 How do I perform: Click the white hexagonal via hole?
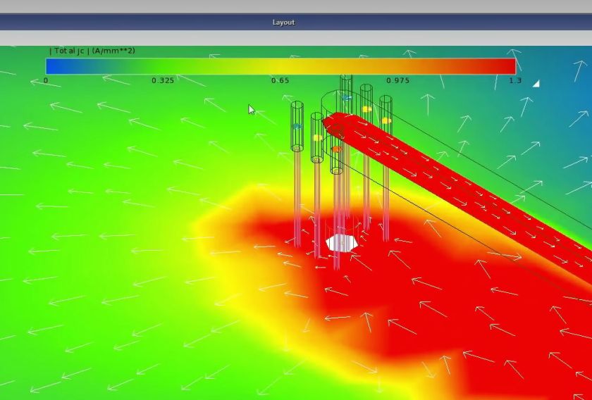(x=342, y=243)
